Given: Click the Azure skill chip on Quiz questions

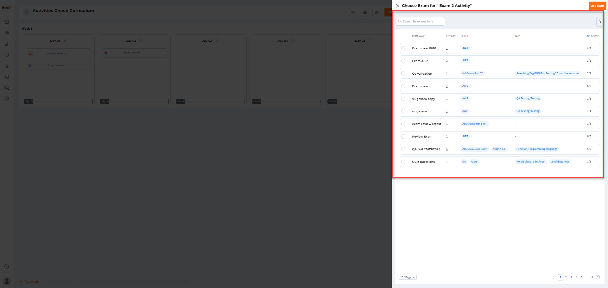Looking at the screenshot, I should click(x=474, y=162).
